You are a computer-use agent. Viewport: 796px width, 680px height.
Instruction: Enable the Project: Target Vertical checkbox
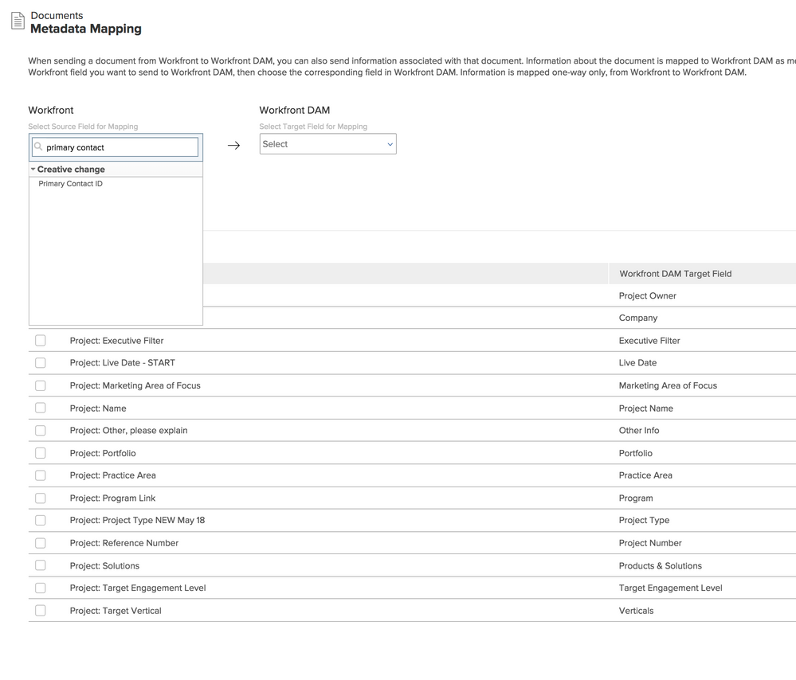[x=41, y=611]
